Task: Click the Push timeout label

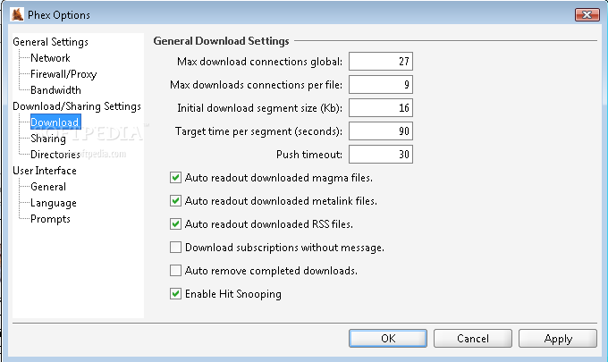Action: (309, 155)
